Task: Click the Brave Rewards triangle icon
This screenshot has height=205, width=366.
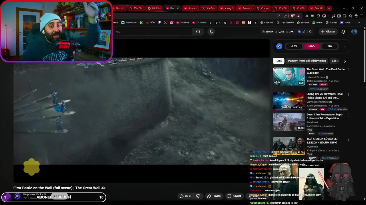Action: coord(299,16)
